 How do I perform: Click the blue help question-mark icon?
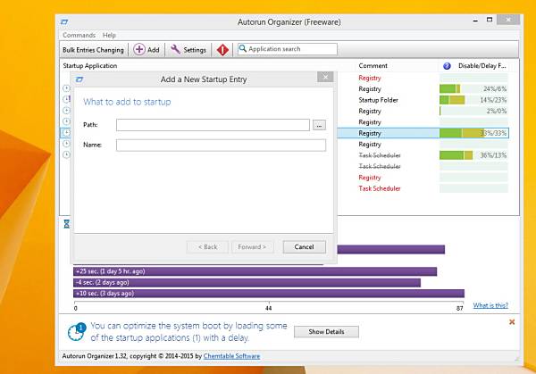click(447, 66)
